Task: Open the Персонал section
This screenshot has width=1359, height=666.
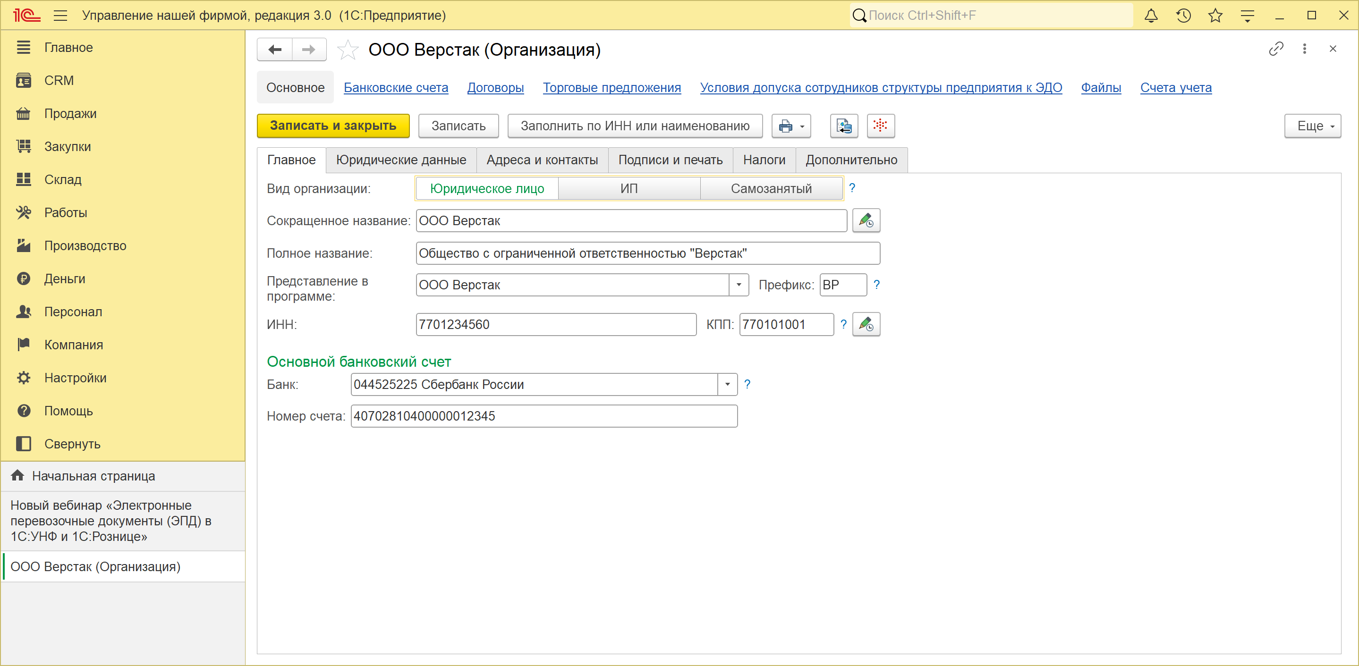Action: (x=123, y=312)
